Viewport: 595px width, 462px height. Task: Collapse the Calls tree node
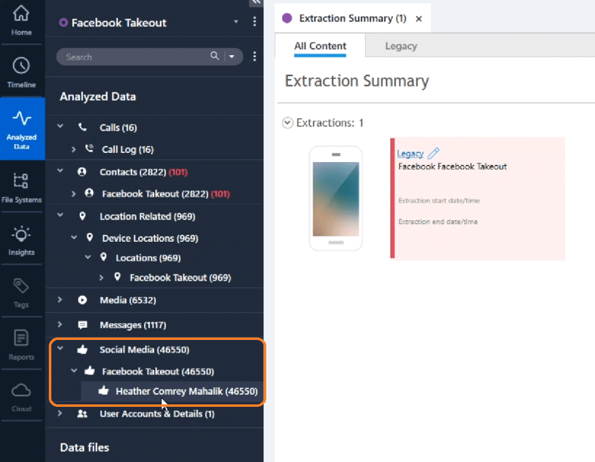[60, 127]
